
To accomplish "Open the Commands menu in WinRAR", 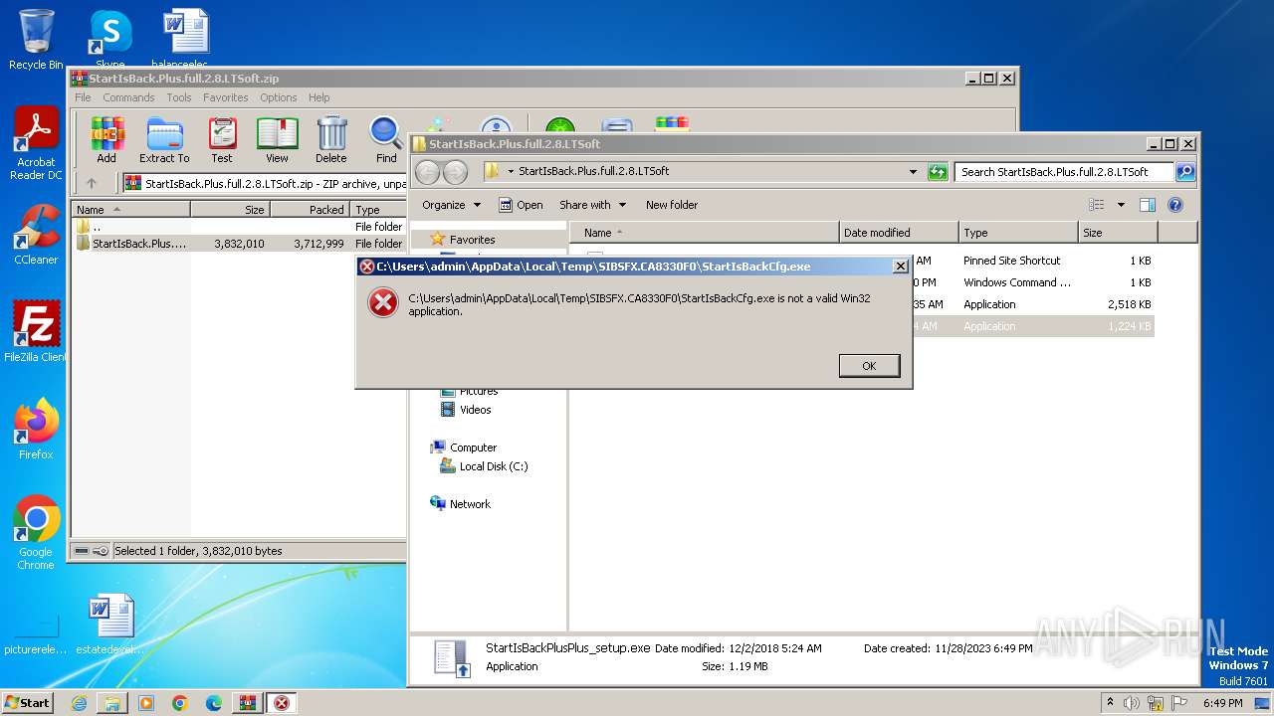I will pyautogui.click(x=128, y=97).
